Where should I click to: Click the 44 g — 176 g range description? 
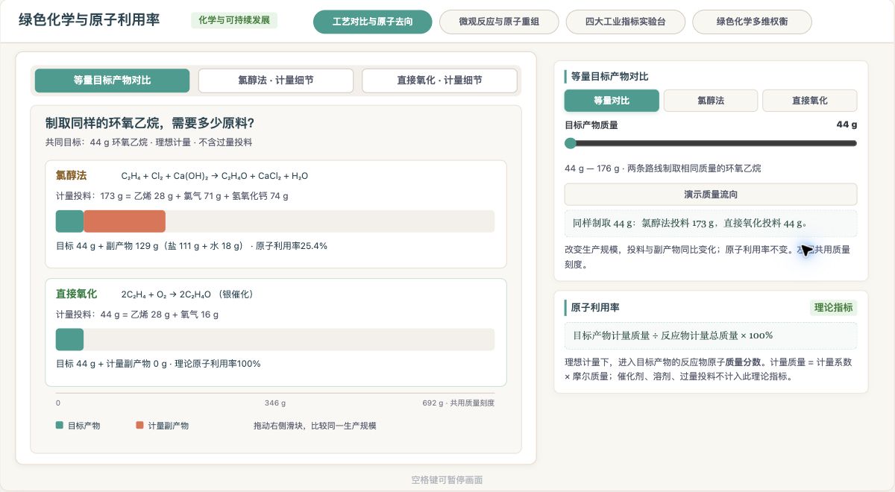tap(663, 168)
